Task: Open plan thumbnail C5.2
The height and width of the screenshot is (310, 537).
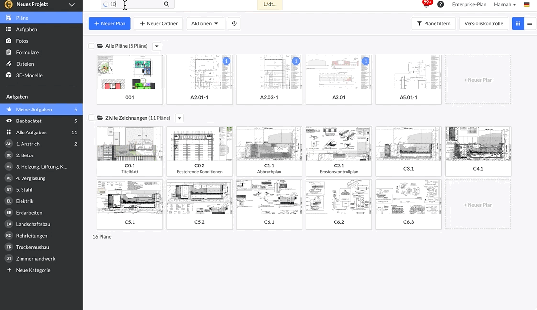Action: point(199,204)
